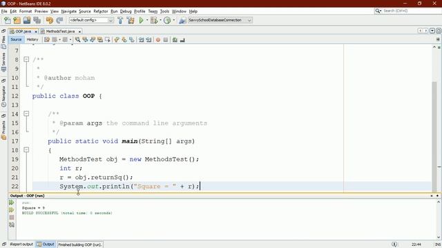Open the Run Project dropdown arrow
Screen dimensions: 442x248
coord(147,20)
